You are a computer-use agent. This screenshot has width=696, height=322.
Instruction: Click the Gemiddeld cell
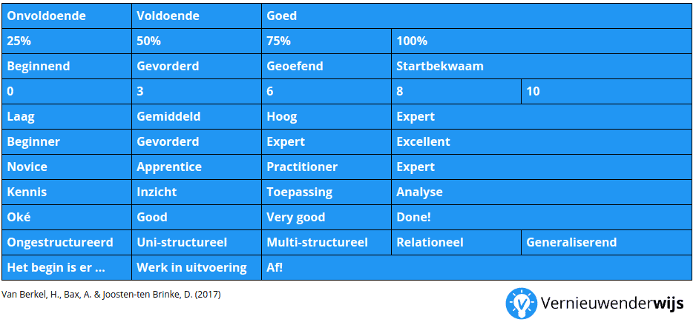click(197, 117)
